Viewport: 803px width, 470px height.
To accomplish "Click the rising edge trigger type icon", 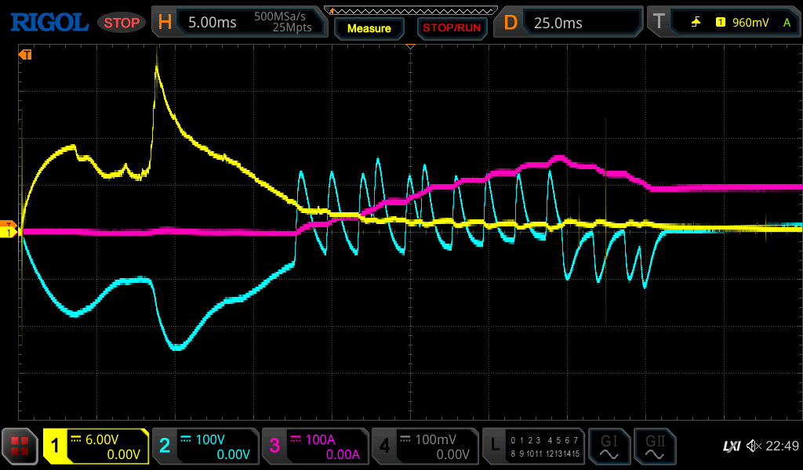I will (x=696, y=23).
